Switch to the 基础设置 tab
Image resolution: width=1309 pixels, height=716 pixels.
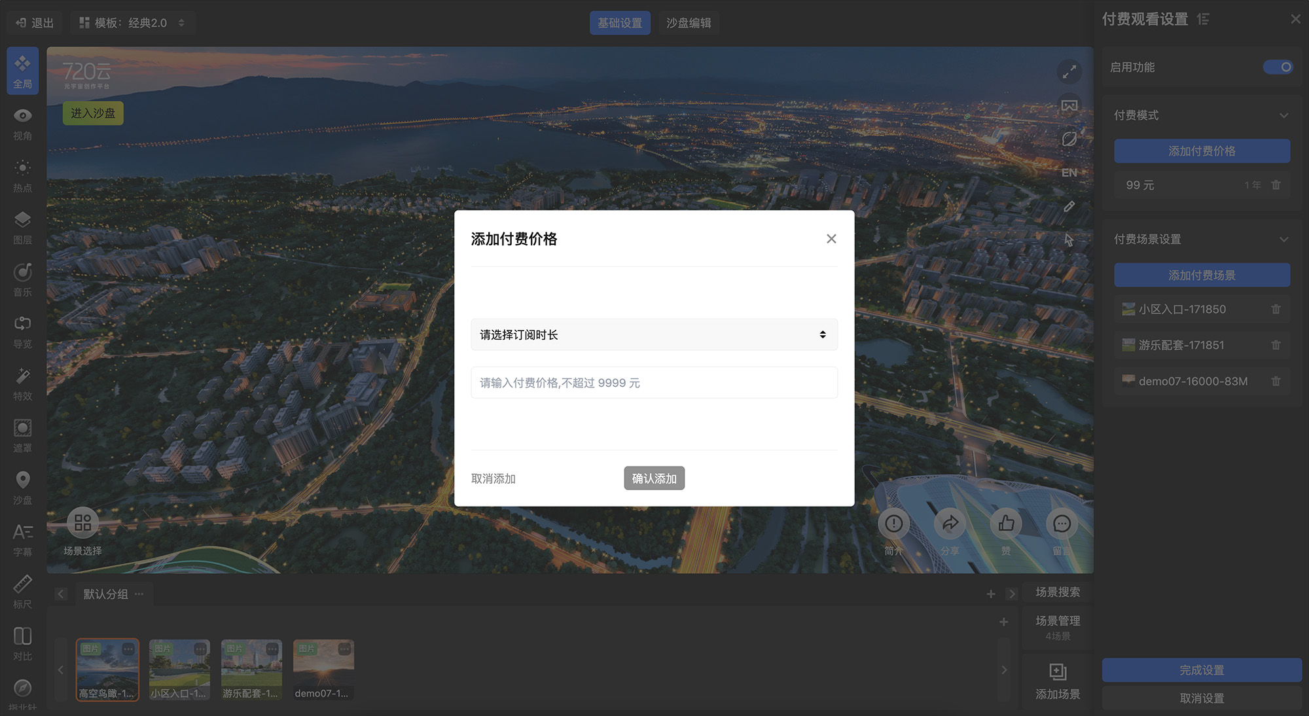(x=619, y=23)
